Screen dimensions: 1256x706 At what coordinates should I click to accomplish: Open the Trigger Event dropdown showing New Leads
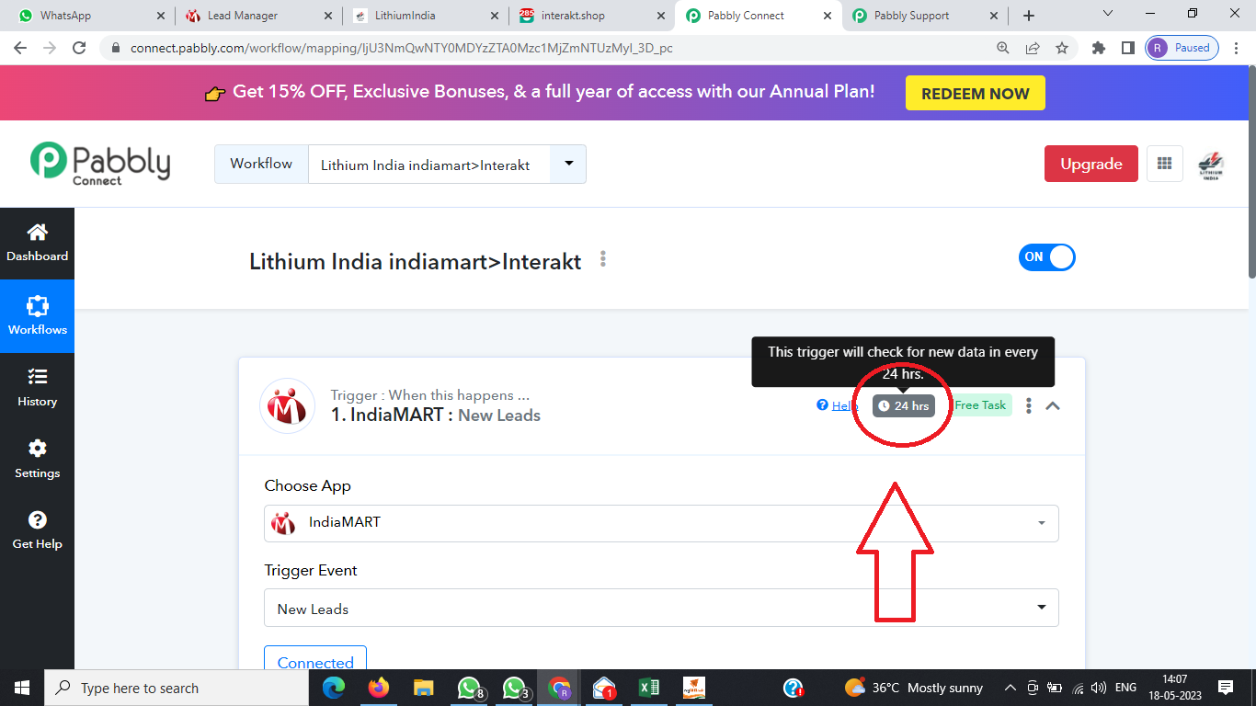tap(661, 608)
